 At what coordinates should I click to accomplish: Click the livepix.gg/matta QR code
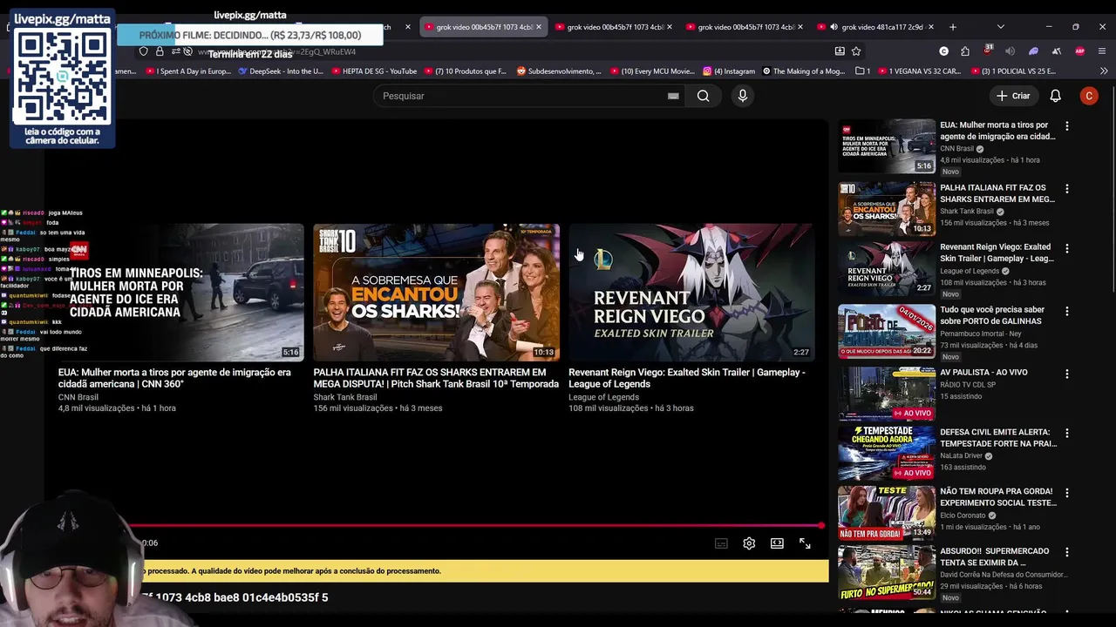[62, 77]
